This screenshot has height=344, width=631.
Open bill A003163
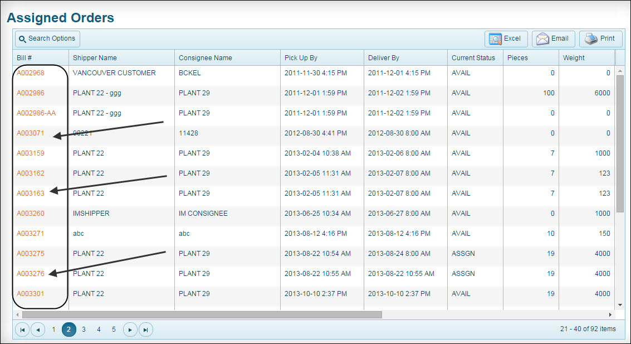(31, 193)
